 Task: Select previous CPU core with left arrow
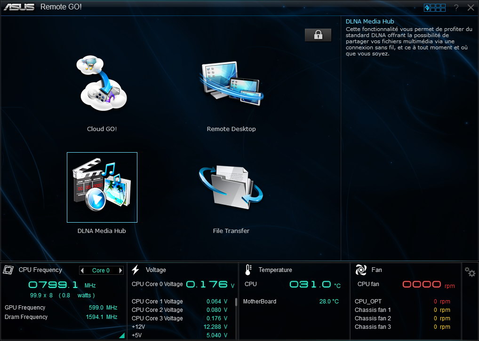(x=82, y=270)
